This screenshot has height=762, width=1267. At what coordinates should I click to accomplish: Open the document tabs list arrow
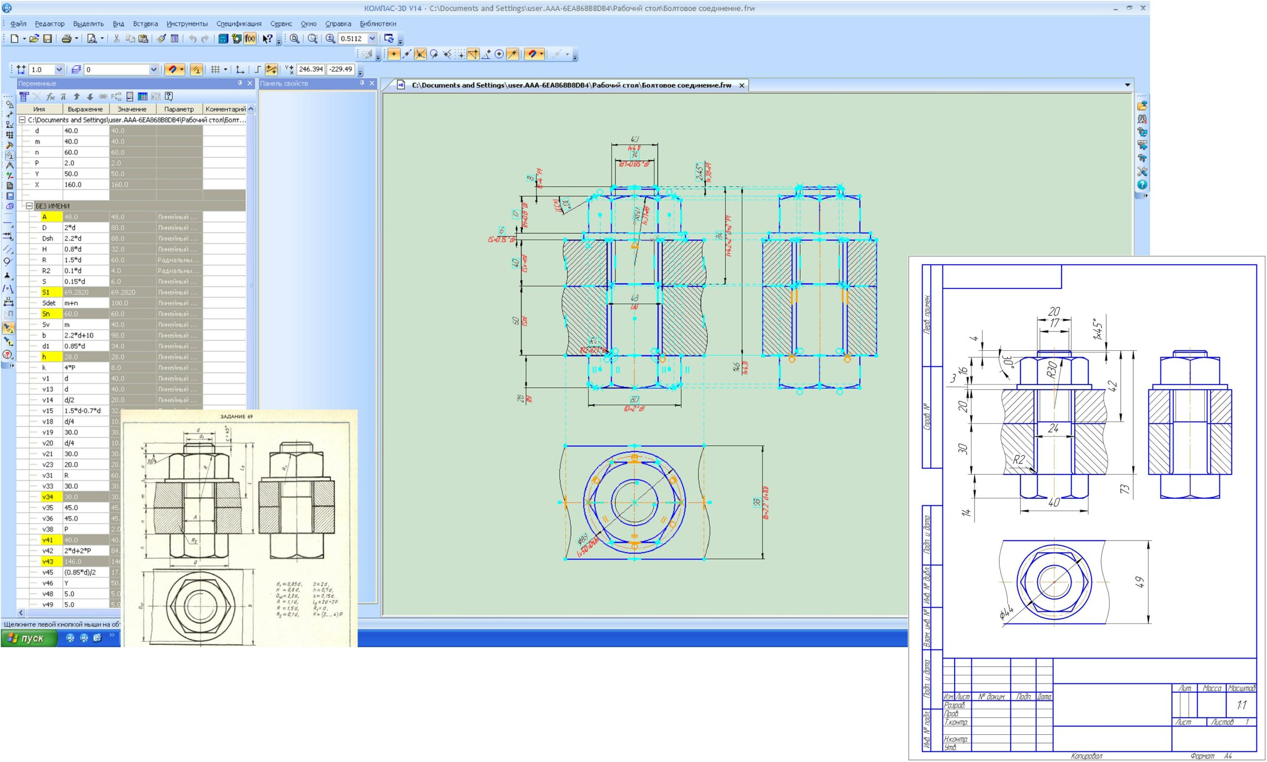1127,85
